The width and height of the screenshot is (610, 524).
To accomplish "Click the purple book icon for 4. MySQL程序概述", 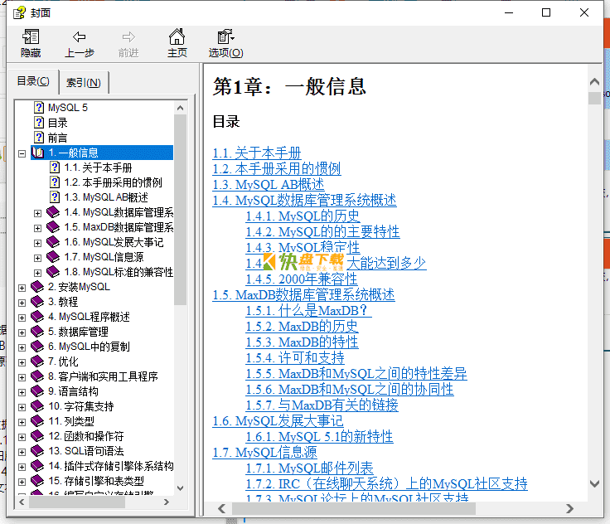I will [37, 317].
